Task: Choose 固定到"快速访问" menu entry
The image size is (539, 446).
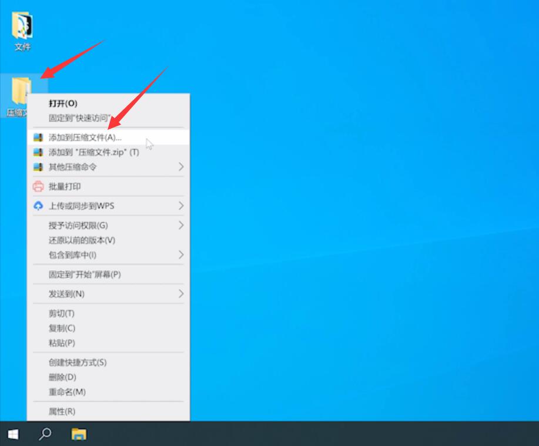Action: point(108,118)
